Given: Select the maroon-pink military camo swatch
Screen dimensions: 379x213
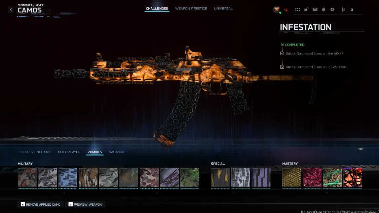Looking at the screenshot, I should pyautogui.click(x=149, y=178).
